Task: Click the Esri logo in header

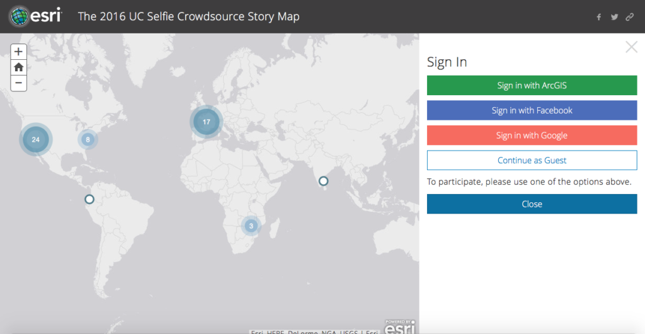Action: point(35,16)
